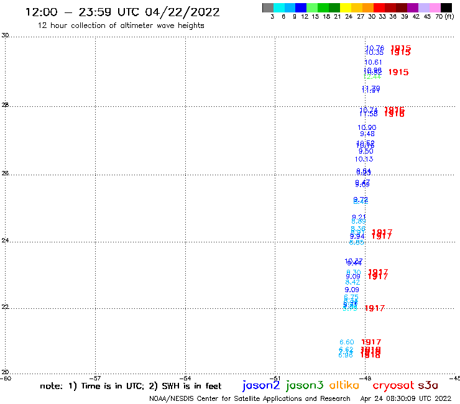
Task: Click the bright red swatch in the legend
Action: tap(379, 7)
